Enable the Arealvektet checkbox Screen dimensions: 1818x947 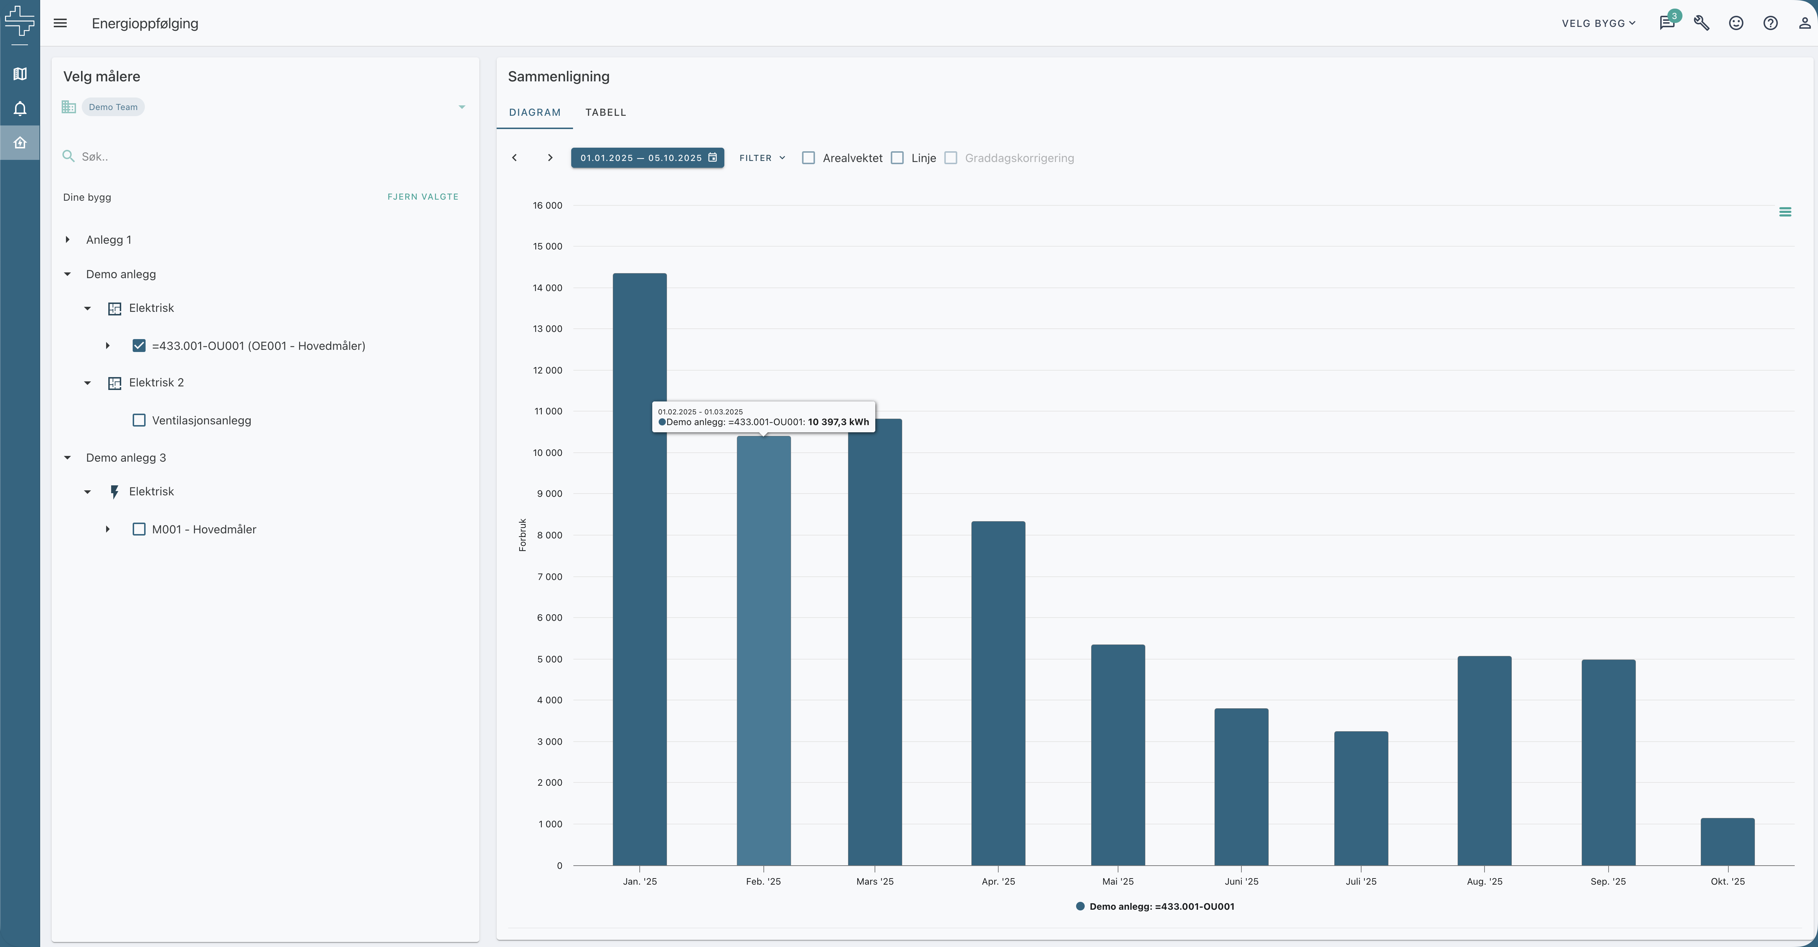click(x=809, y=158)
